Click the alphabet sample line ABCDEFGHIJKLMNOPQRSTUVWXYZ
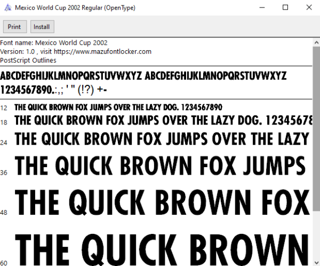The image size is (320, 266). [143, 76]
